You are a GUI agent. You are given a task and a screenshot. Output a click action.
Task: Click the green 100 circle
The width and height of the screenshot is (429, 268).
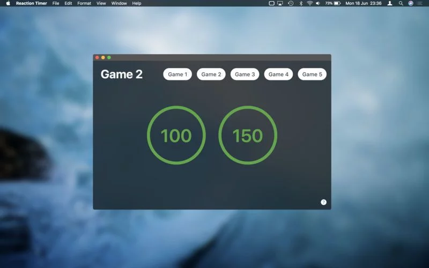pos(176,135)
